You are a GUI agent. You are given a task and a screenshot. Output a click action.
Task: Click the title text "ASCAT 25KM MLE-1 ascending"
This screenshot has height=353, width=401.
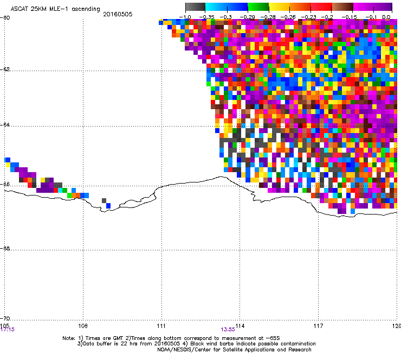(55, 9)
